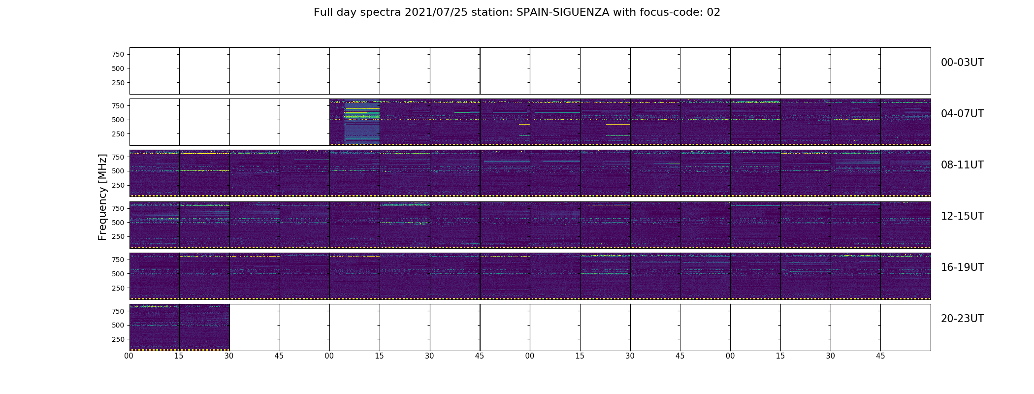
Task: Click the first '00' x-axis tick label
Action: (129, 356)
